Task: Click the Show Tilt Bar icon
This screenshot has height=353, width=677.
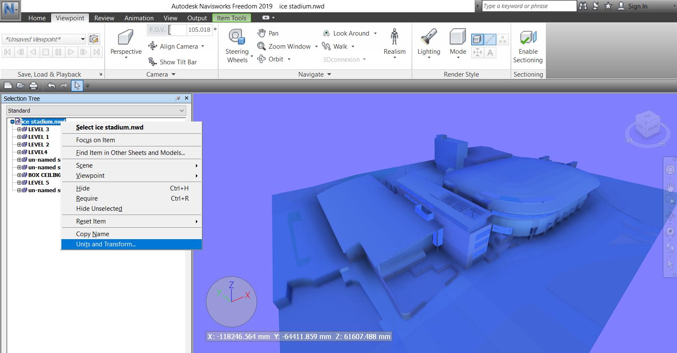Action: pos(153,62)
